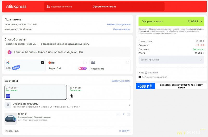This screenshot has height=137, width=208.
Task: Click the new card icon
Action: (93, 62)
